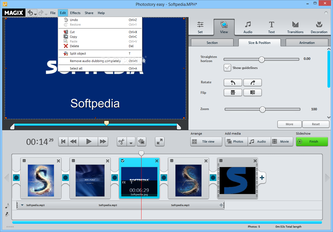Remove the Softpedia.jpg photo with its X
Image resolution: width=333 pixels, height=232 pixels.
coord(157,161)
